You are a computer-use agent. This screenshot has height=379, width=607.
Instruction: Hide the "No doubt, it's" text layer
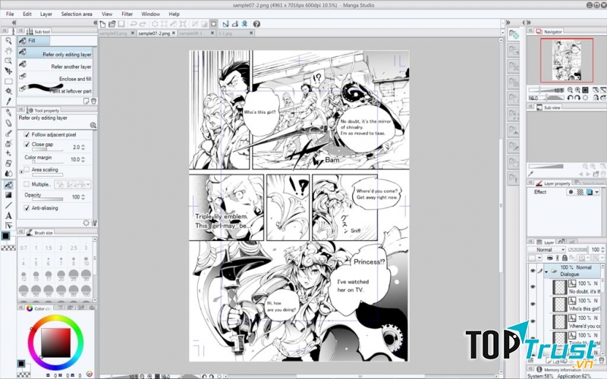(x=533, y=287)
